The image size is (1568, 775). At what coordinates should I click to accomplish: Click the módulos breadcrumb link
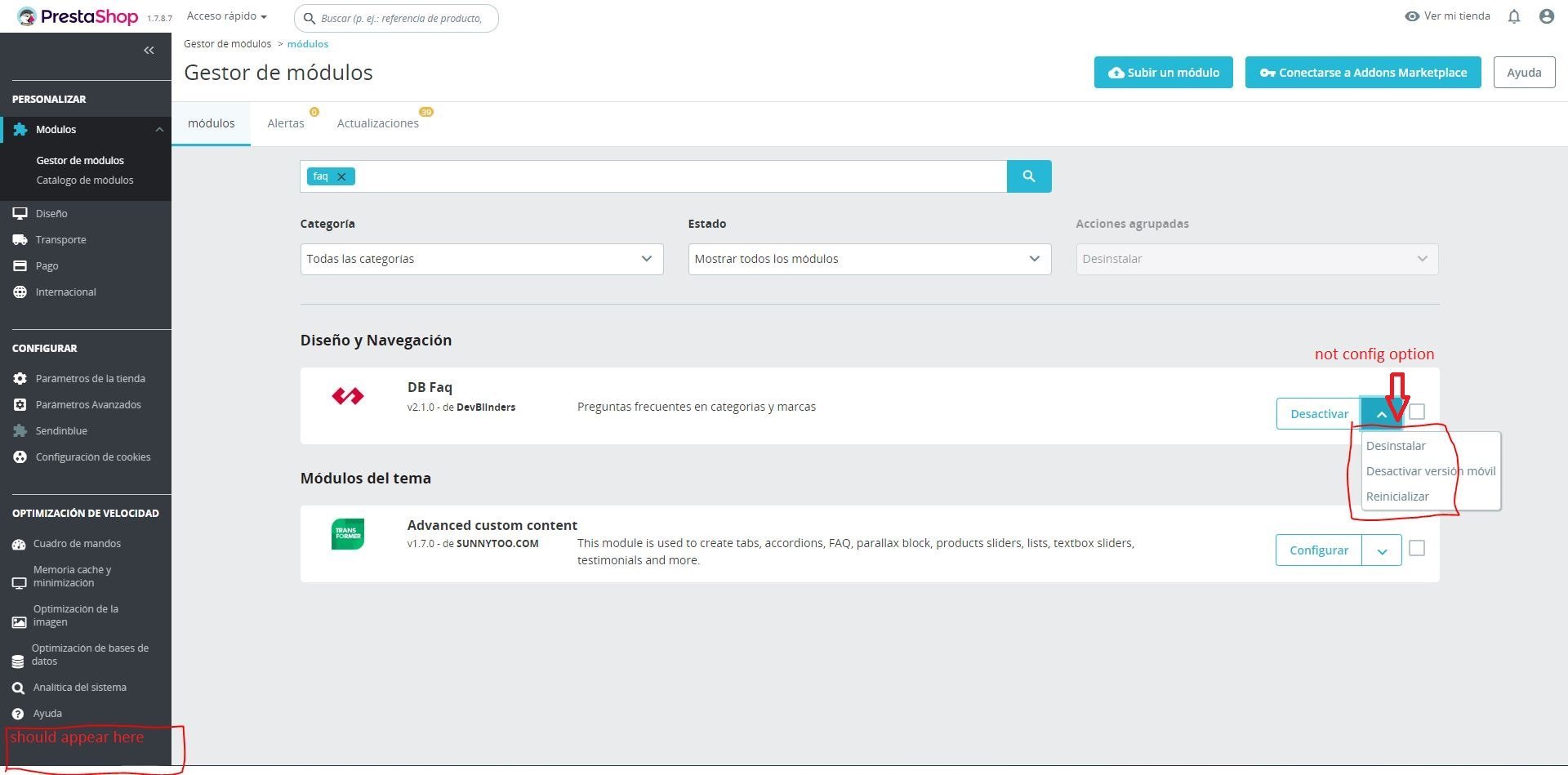308,44
